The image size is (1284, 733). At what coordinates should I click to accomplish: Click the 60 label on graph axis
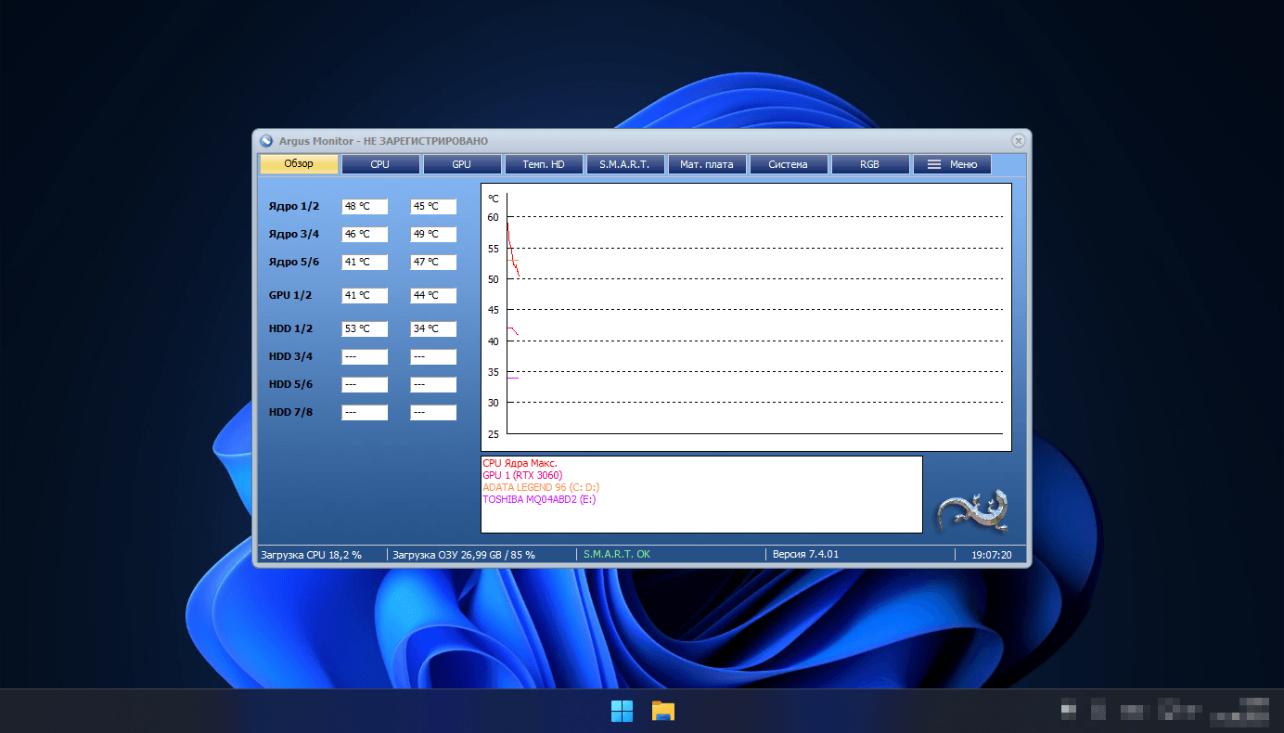pos(493,217)
